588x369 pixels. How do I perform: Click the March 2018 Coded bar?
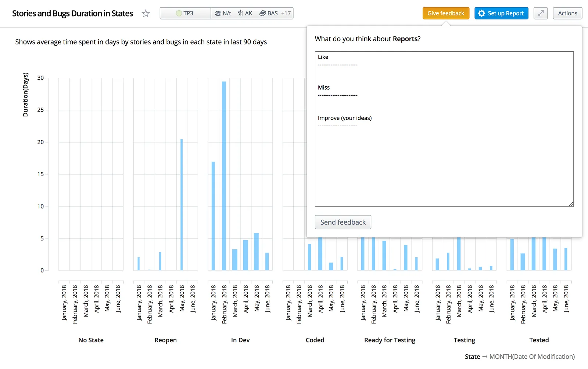pyautogui.click(x=309, y=257)
